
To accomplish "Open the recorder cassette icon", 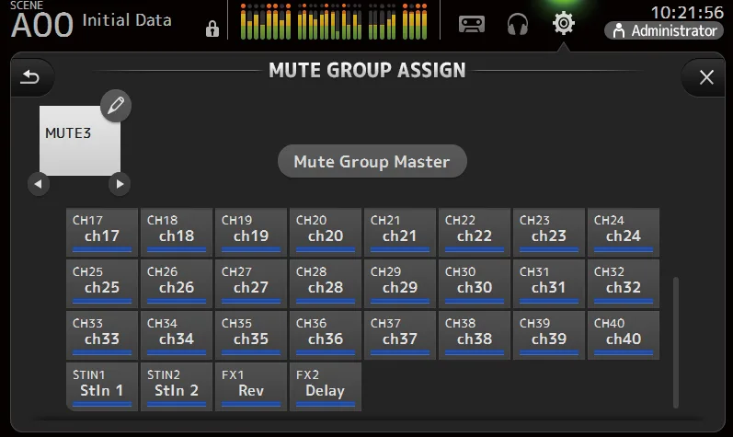I will 471,24.
